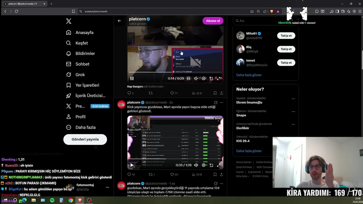Bookmark the gozdebae gelirleri post
363x204 pixels.
[x=215, y=175]
